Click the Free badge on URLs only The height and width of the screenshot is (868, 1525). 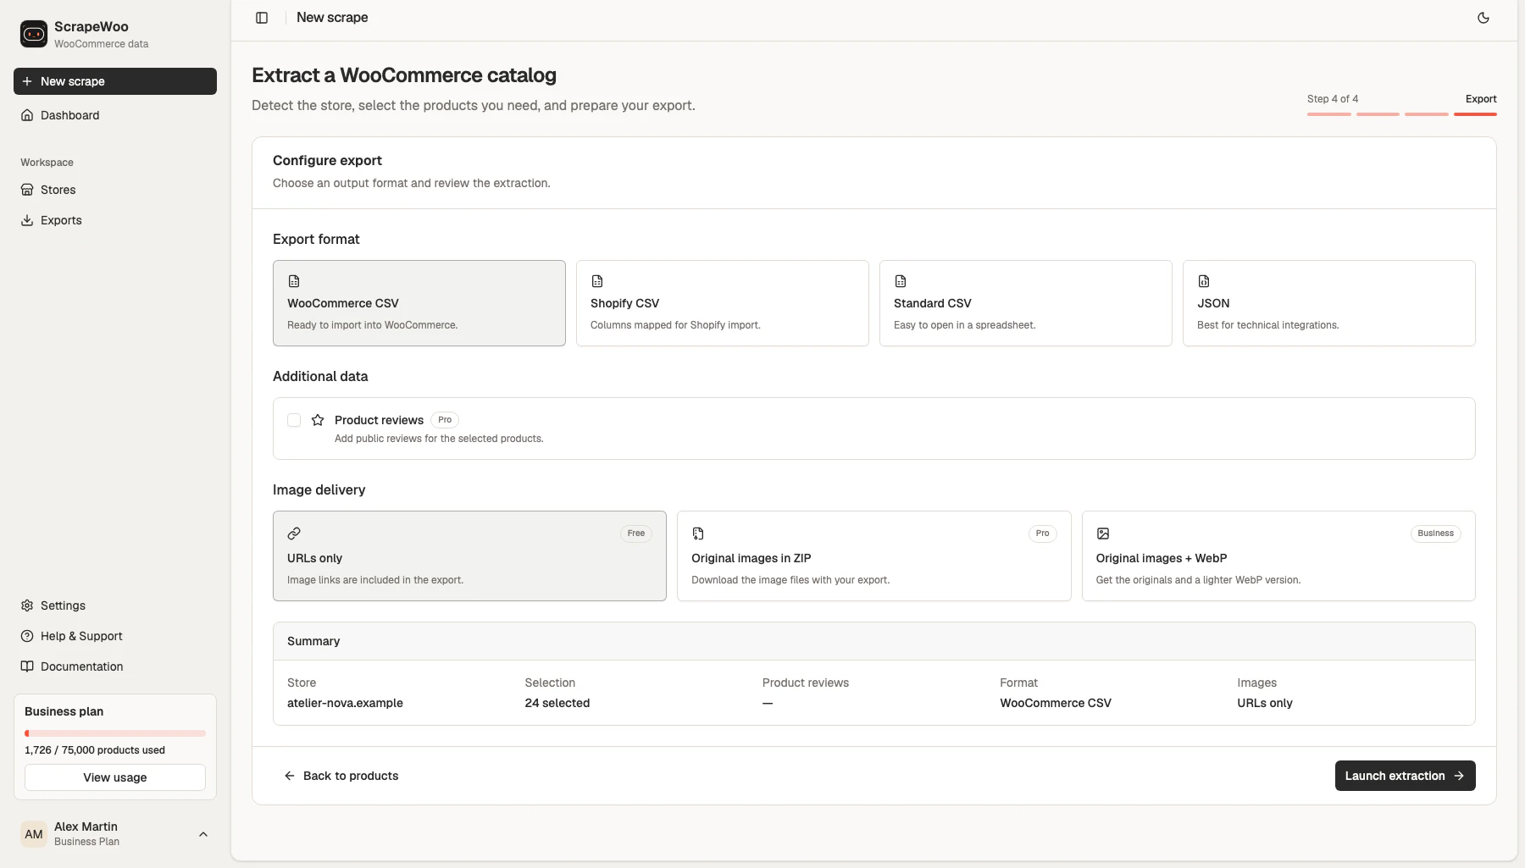[x=636, y=534]
